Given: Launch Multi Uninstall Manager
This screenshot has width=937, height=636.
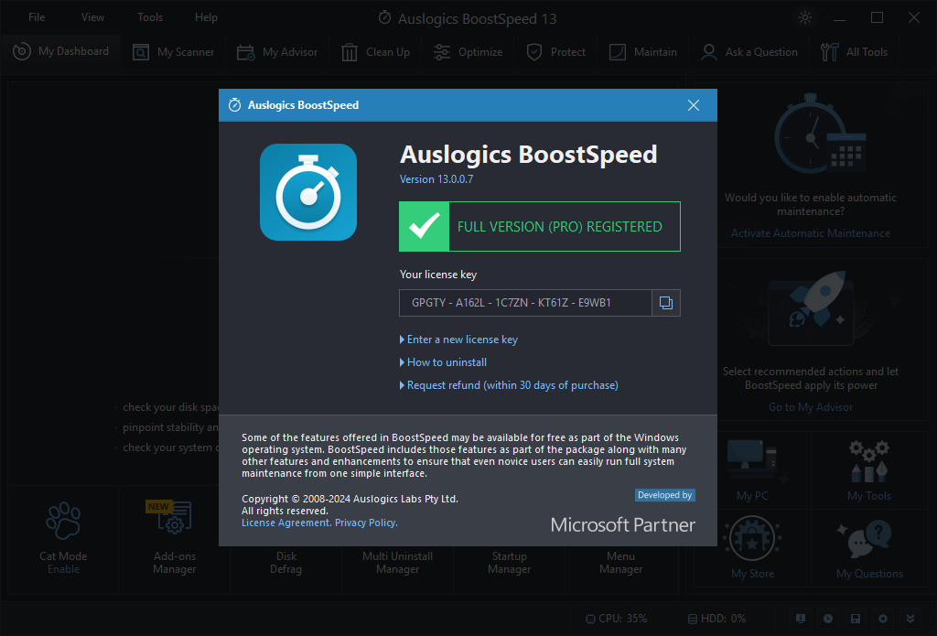Looking at the screenshot, I should click(x=397, y=563).
